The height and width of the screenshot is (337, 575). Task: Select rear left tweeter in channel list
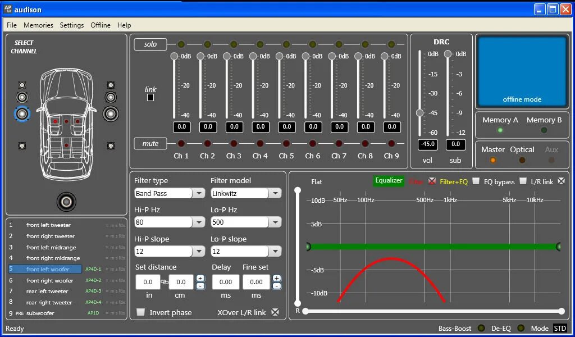67,291
